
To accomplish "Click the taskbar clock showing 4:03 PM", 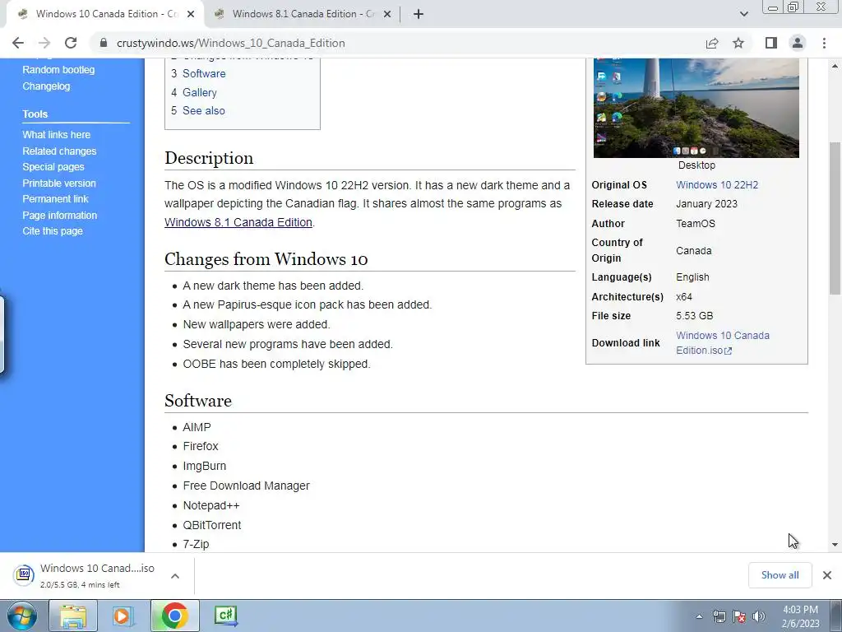I will point(800,616).
